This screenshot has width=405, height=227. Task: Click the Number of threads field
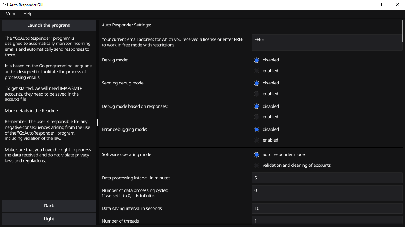[327, 220]
